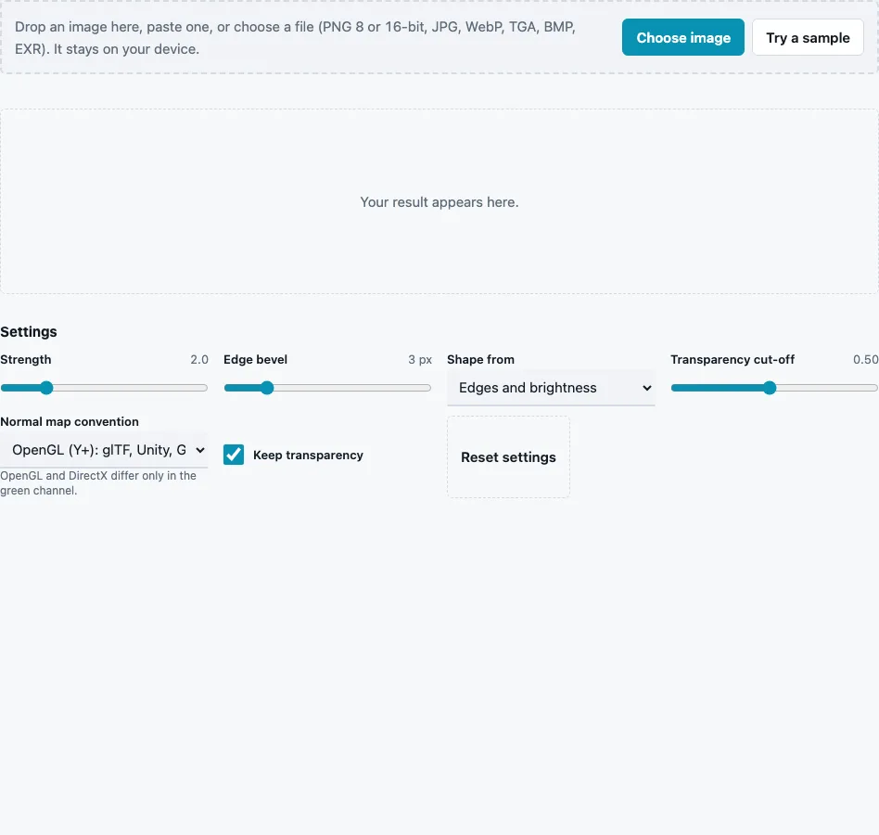Click the Strength slider track
Viewport: 879px width, 835px height.
104,388
